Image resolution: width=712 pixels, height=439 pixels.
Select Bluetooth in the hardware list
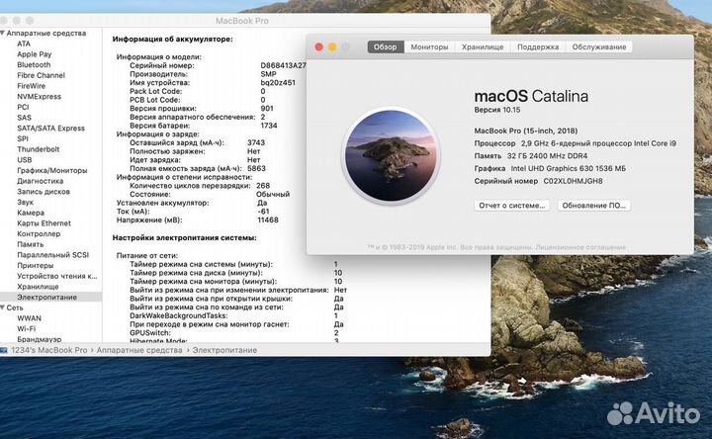pos(34,65)
